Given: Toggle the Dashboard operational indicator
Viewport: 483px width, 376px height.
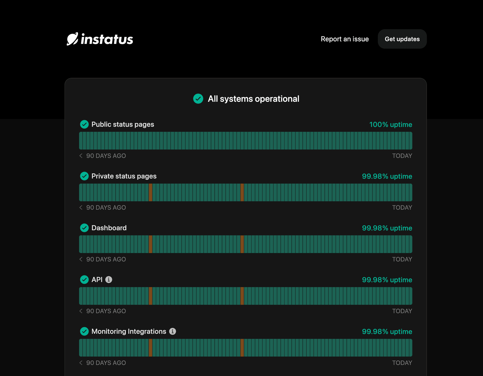Looking at the screenshot, I should click(84, 228).
